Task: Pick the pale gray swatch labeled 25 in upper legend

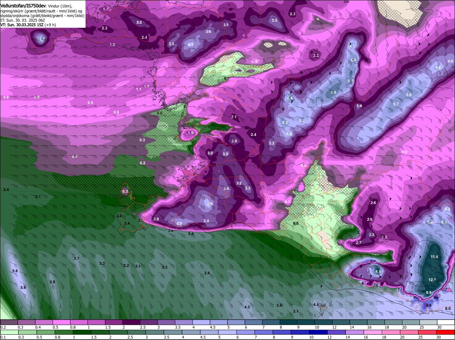Action: coord(428,322)
